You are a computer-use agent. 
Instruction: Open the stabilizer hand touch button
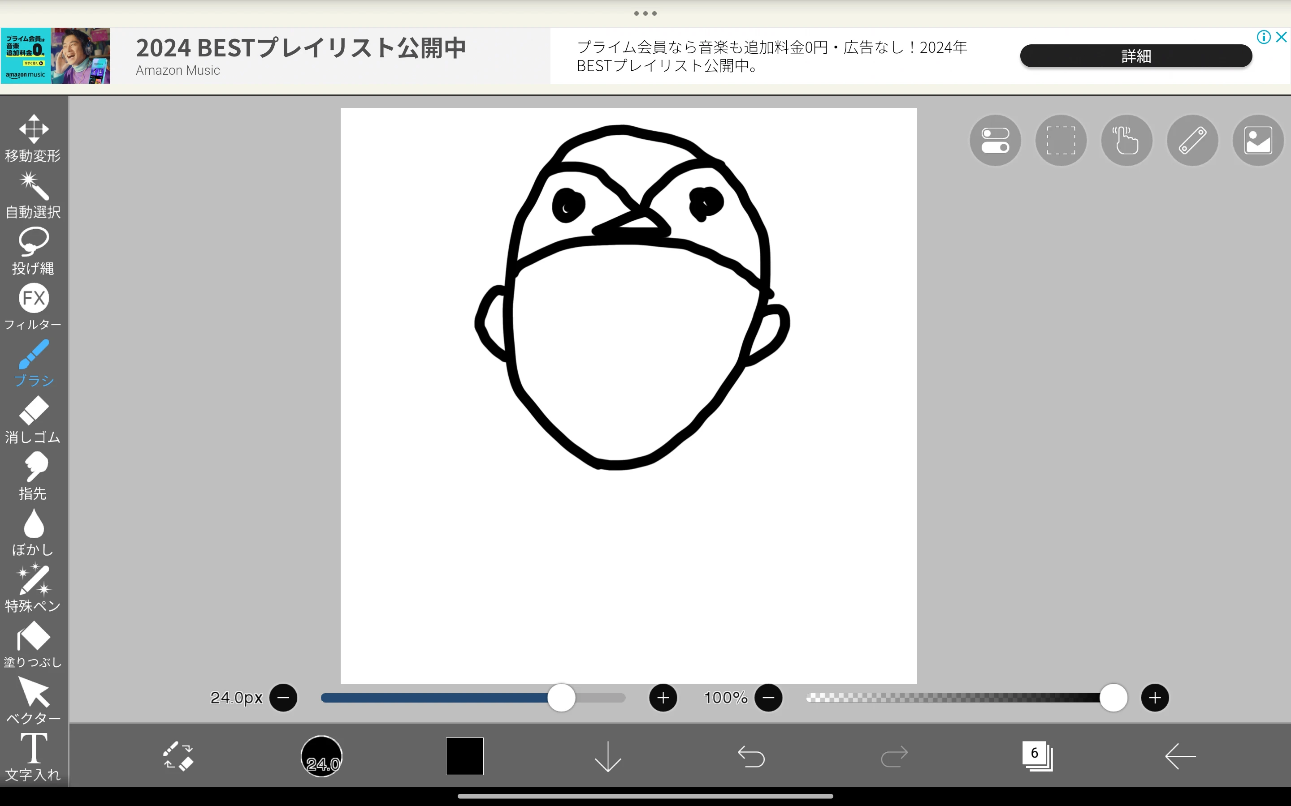tap(1126, 140)
